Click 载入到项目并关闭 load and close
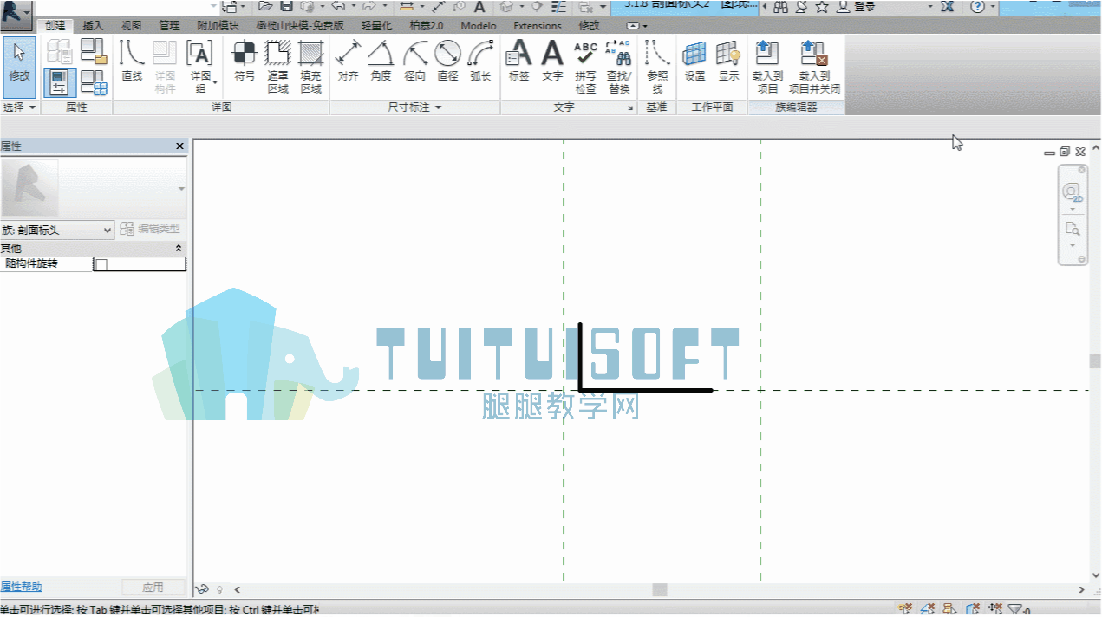 (813, 67)
